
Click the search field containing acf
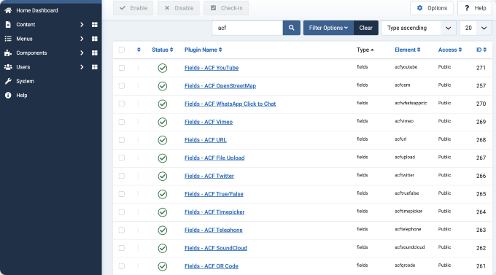point(247,28)
